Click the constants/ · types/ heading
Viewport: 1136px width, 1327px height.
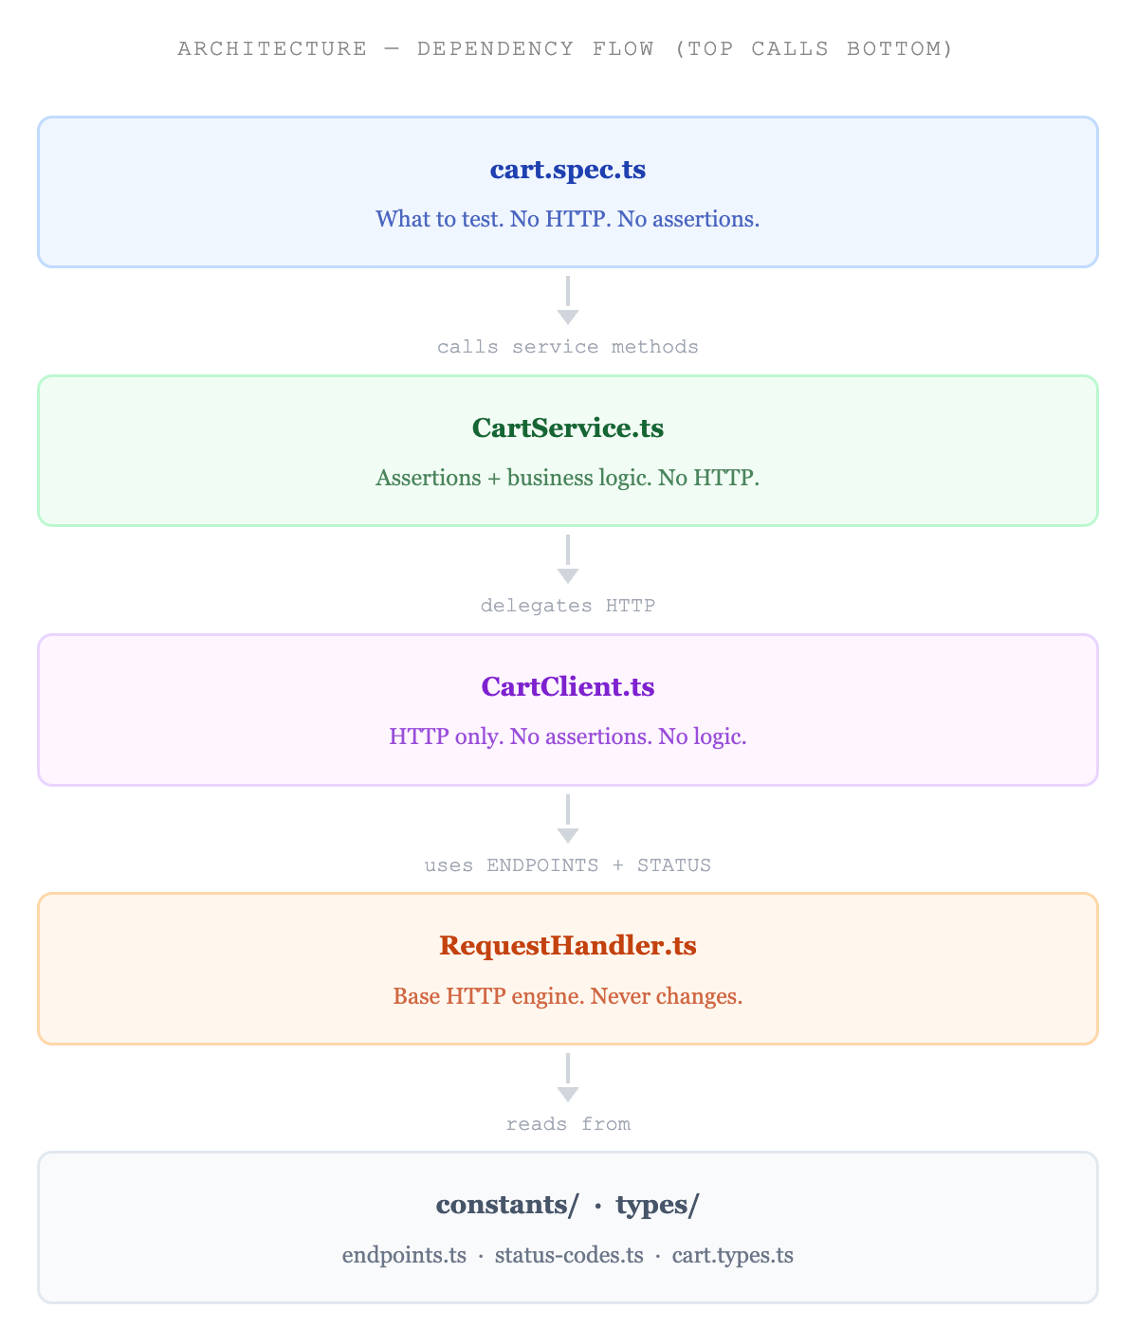click(568, 1205)
